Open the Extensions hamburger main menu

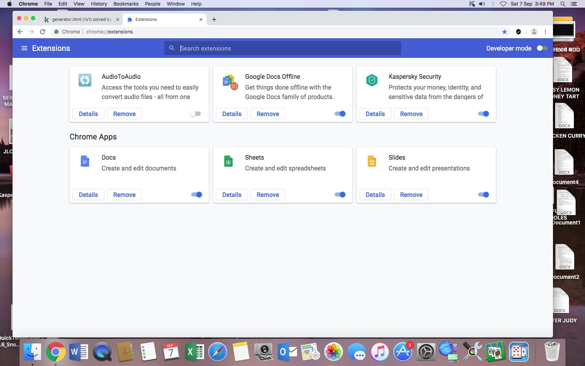pyautogui.click(x=24, y=48)
